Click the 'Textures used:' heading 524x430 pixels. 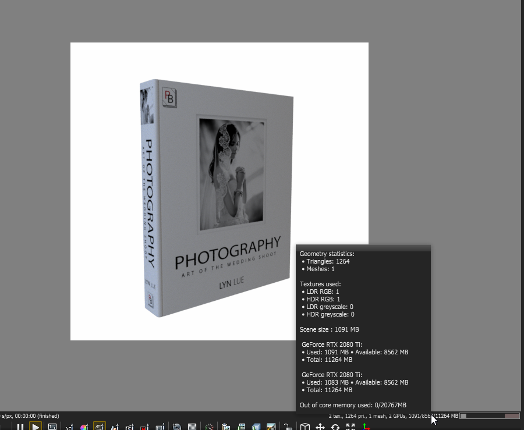[x=320, y=284]
